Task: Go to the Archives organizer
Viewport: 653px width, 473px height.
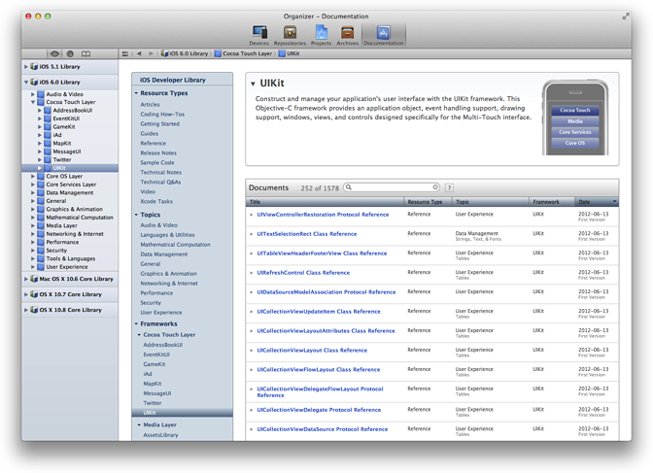Action: [x=347, y=34]
